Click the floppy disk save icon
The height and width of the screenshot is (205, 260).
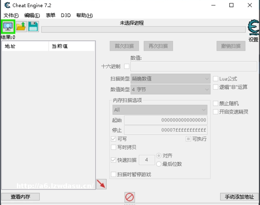(x=33, y=26)
